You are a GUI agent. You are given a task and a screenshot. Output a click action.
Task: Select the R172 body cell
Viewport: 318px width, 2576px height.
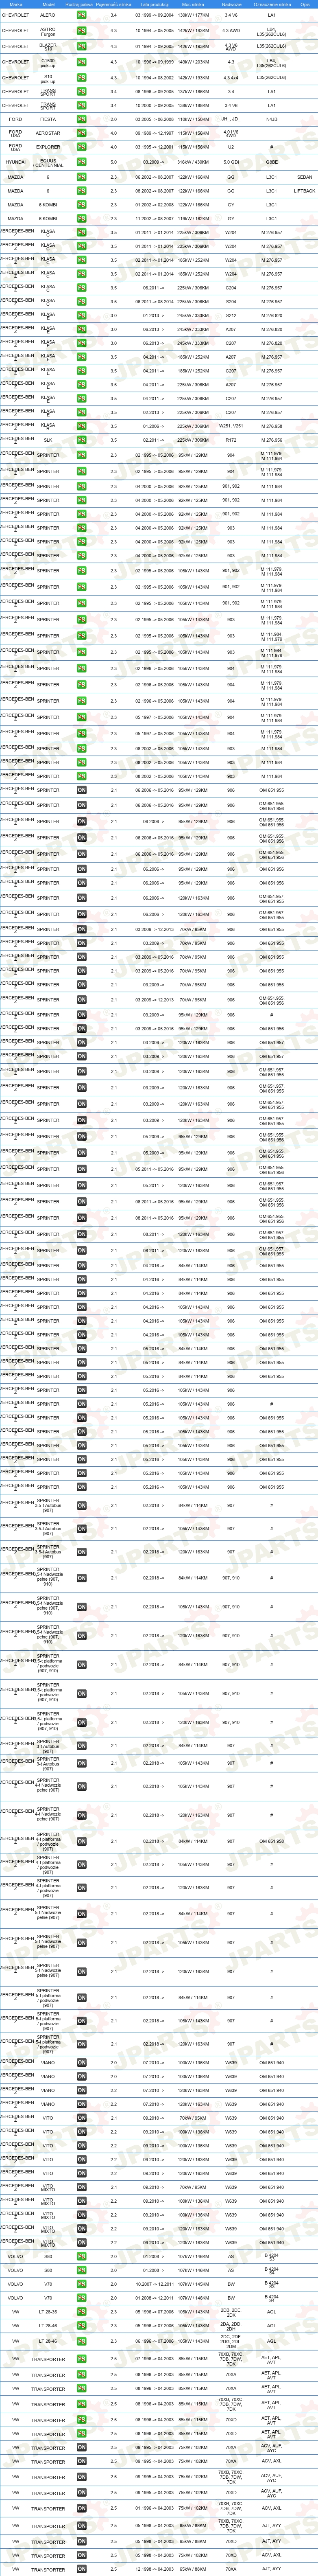[x=231, y=440]
